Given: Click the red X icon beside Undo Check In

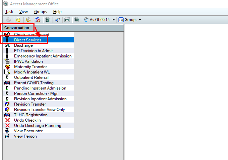Looking at the screenshot, I should pyautogui.click(x=7, y=120).
